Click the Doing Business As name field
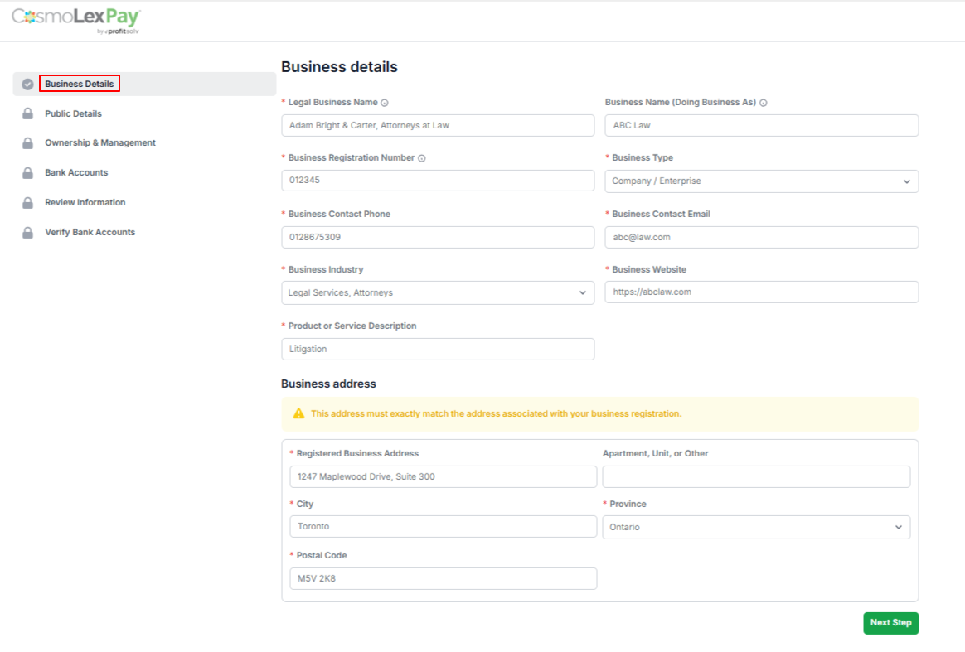The image size is (965, 652). click(761, 125)
